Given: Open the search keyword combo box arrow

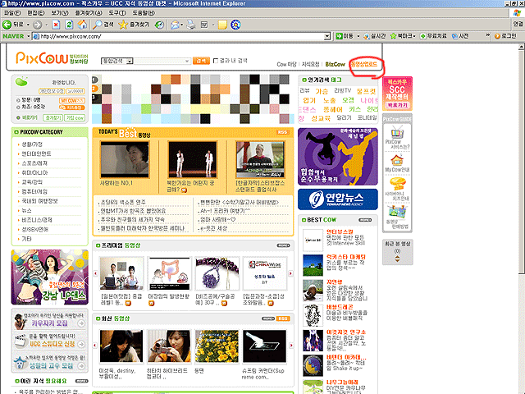Looking at the screenshot, I should tap(187, 61).
